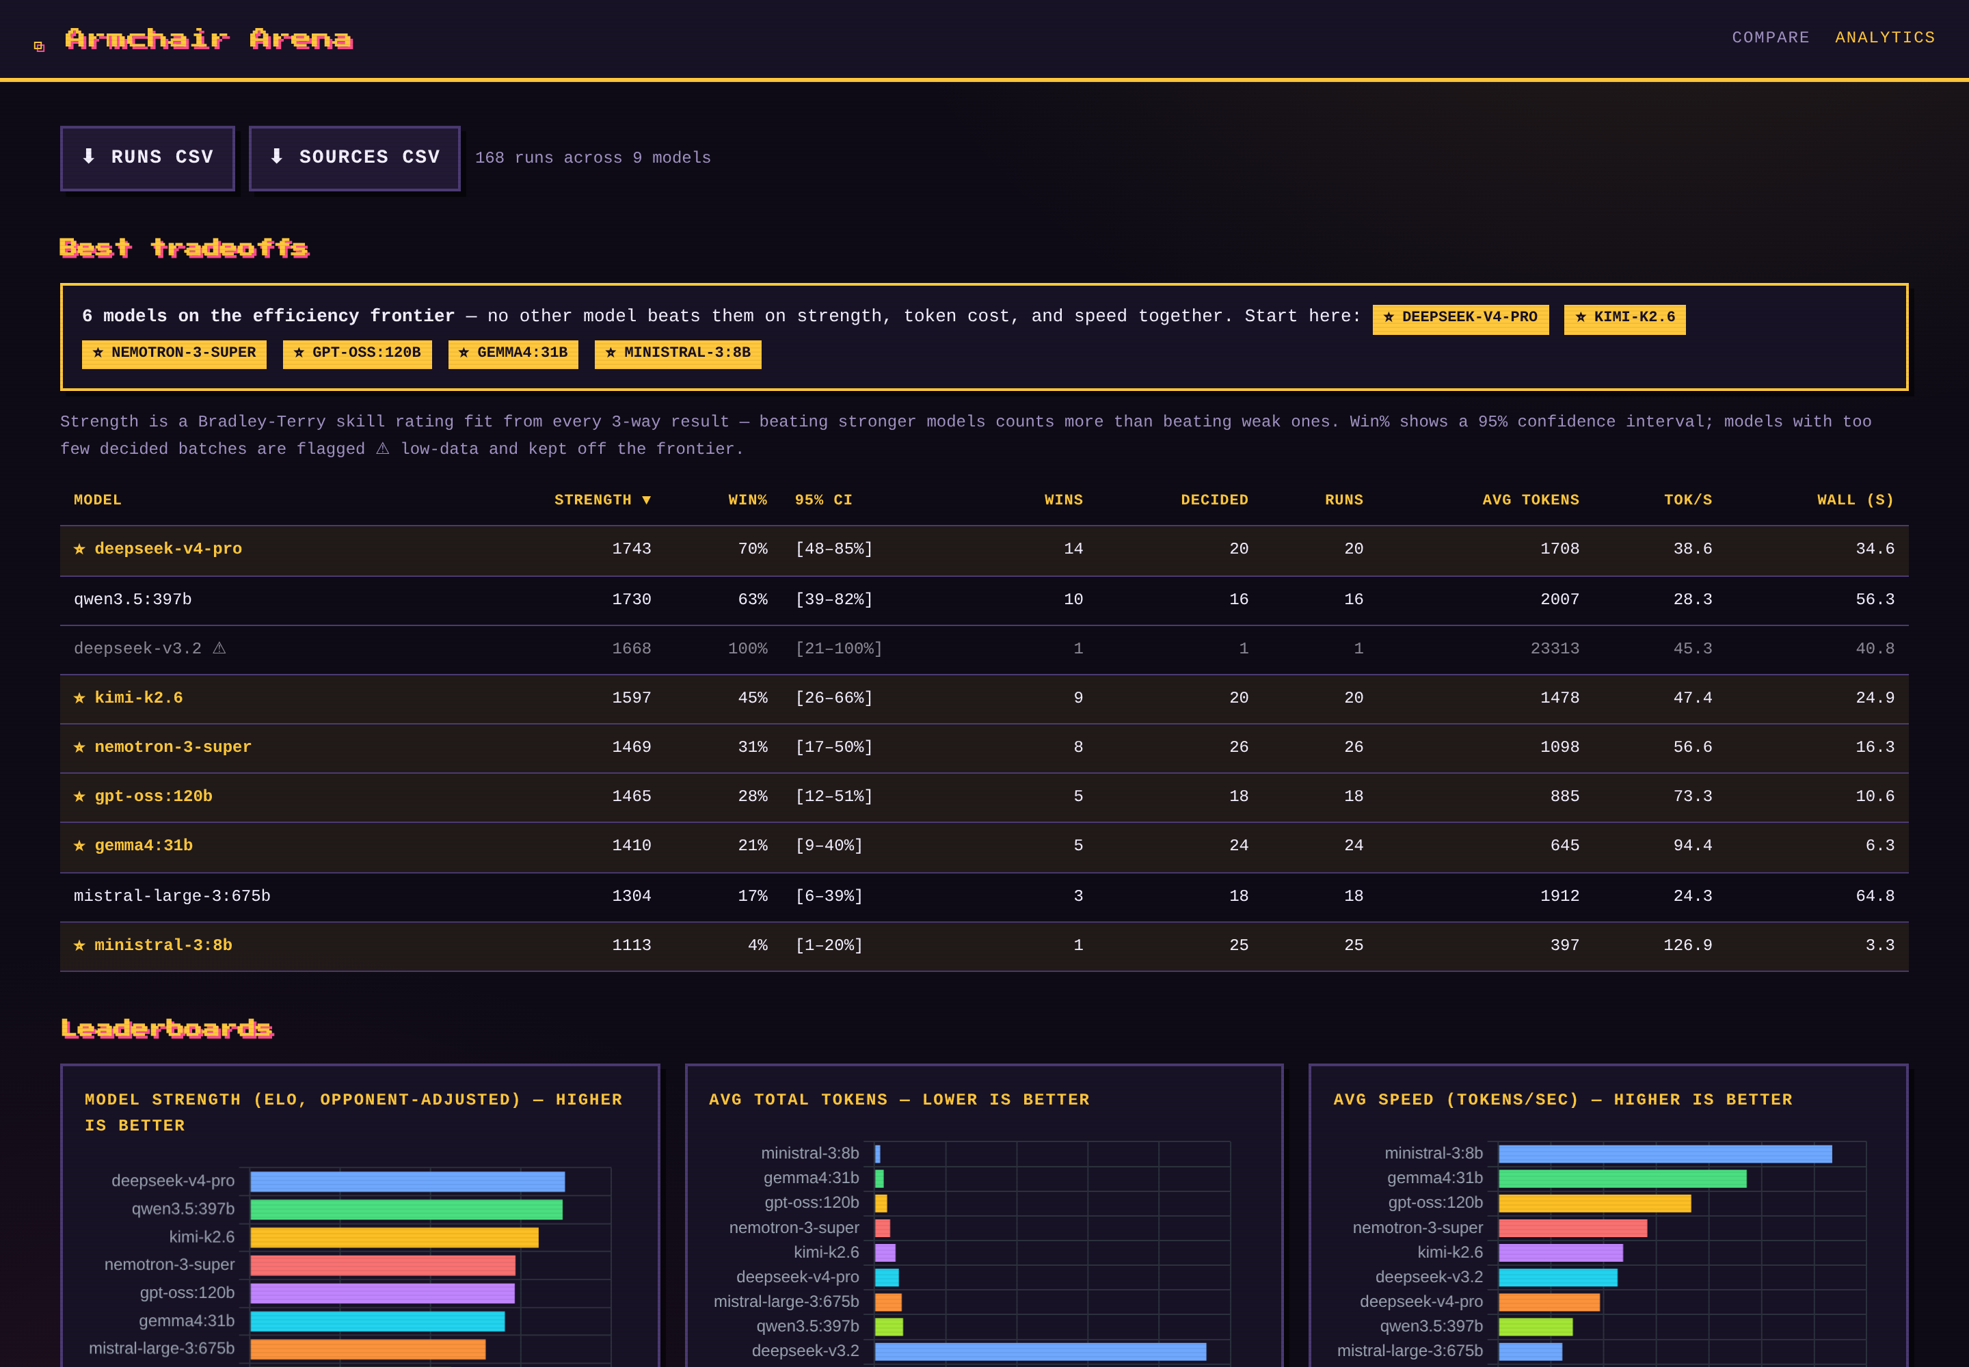
Task: Sort table by TOK/S column
Action: point(1687,500)
